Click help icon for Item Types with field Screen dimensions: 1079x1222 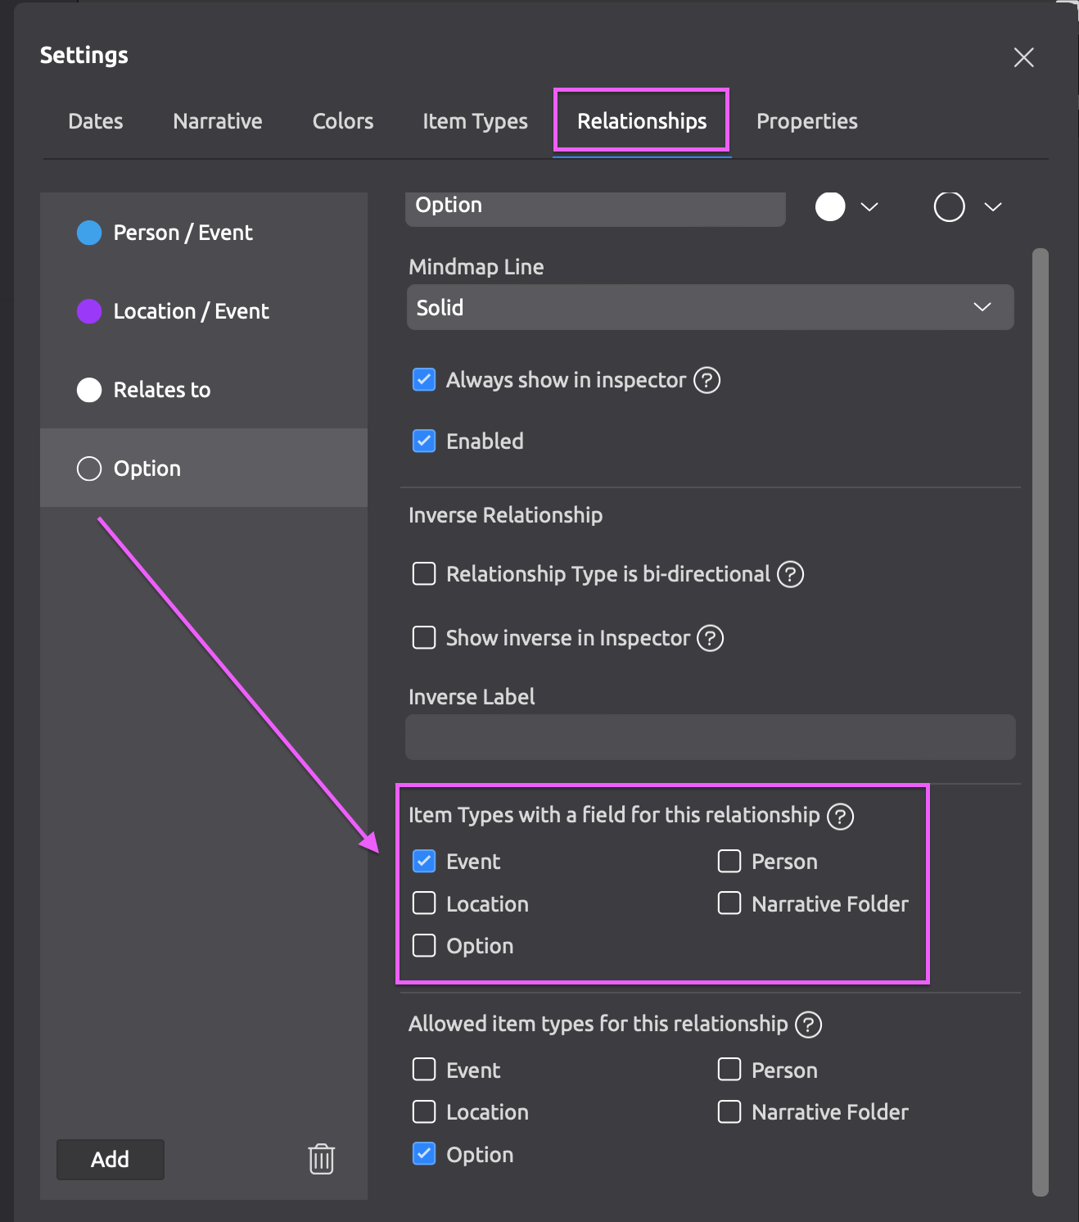click(x=840, y=816)
